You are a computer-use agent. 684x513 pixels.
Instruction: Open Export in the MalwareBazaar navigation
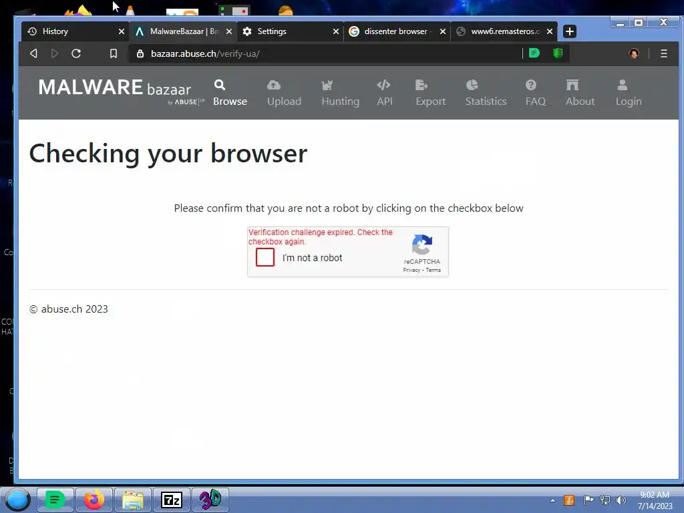point(431,92)
